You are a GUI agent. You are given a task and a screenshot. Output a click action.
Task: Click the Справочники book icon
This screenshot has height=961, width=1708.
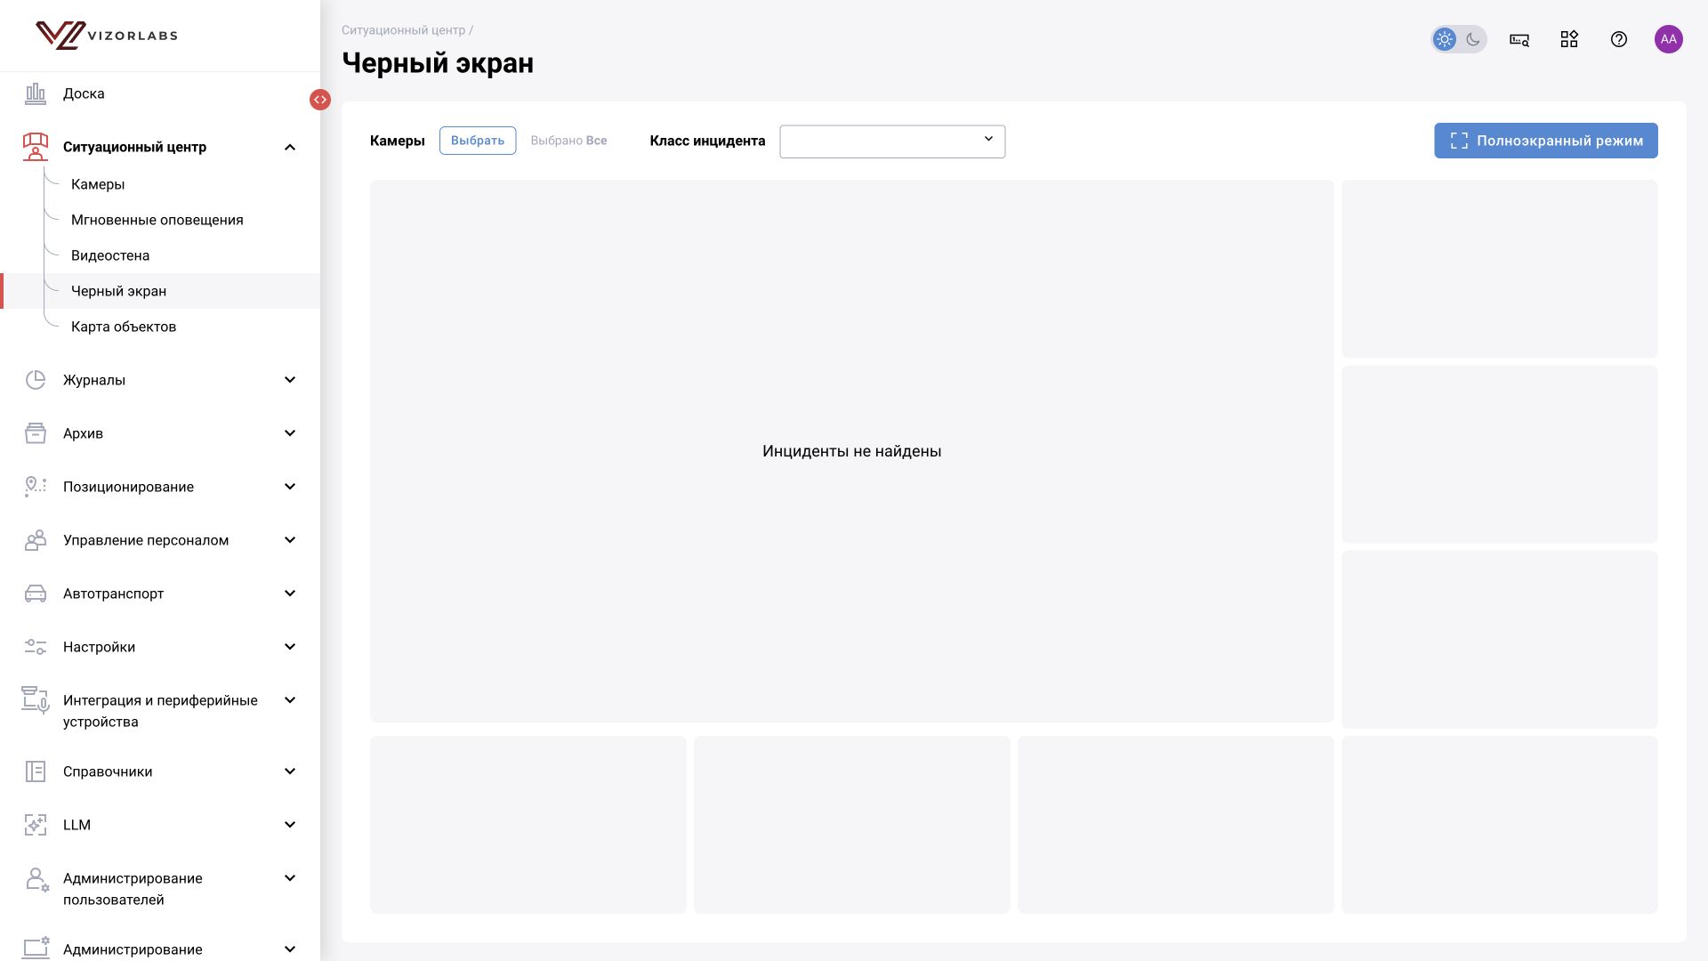tap(36, 771)
